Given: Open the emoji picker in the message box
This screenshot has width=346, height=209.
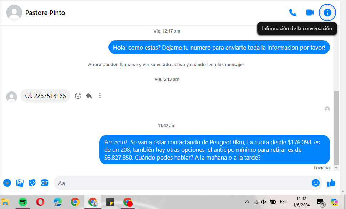Looking at the screenshot, I should (316, 183).
